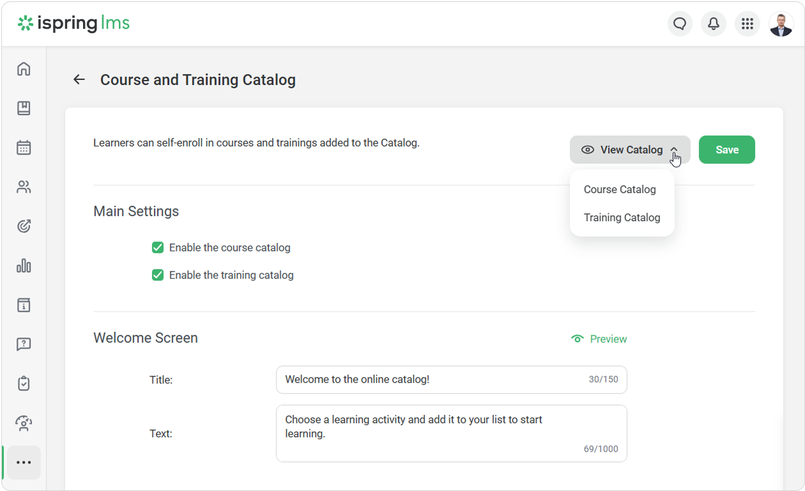The image size is (805, 491).
Task: Open the Home icon in sidebar
Action: pyautogui.click(x=24, y=69)
